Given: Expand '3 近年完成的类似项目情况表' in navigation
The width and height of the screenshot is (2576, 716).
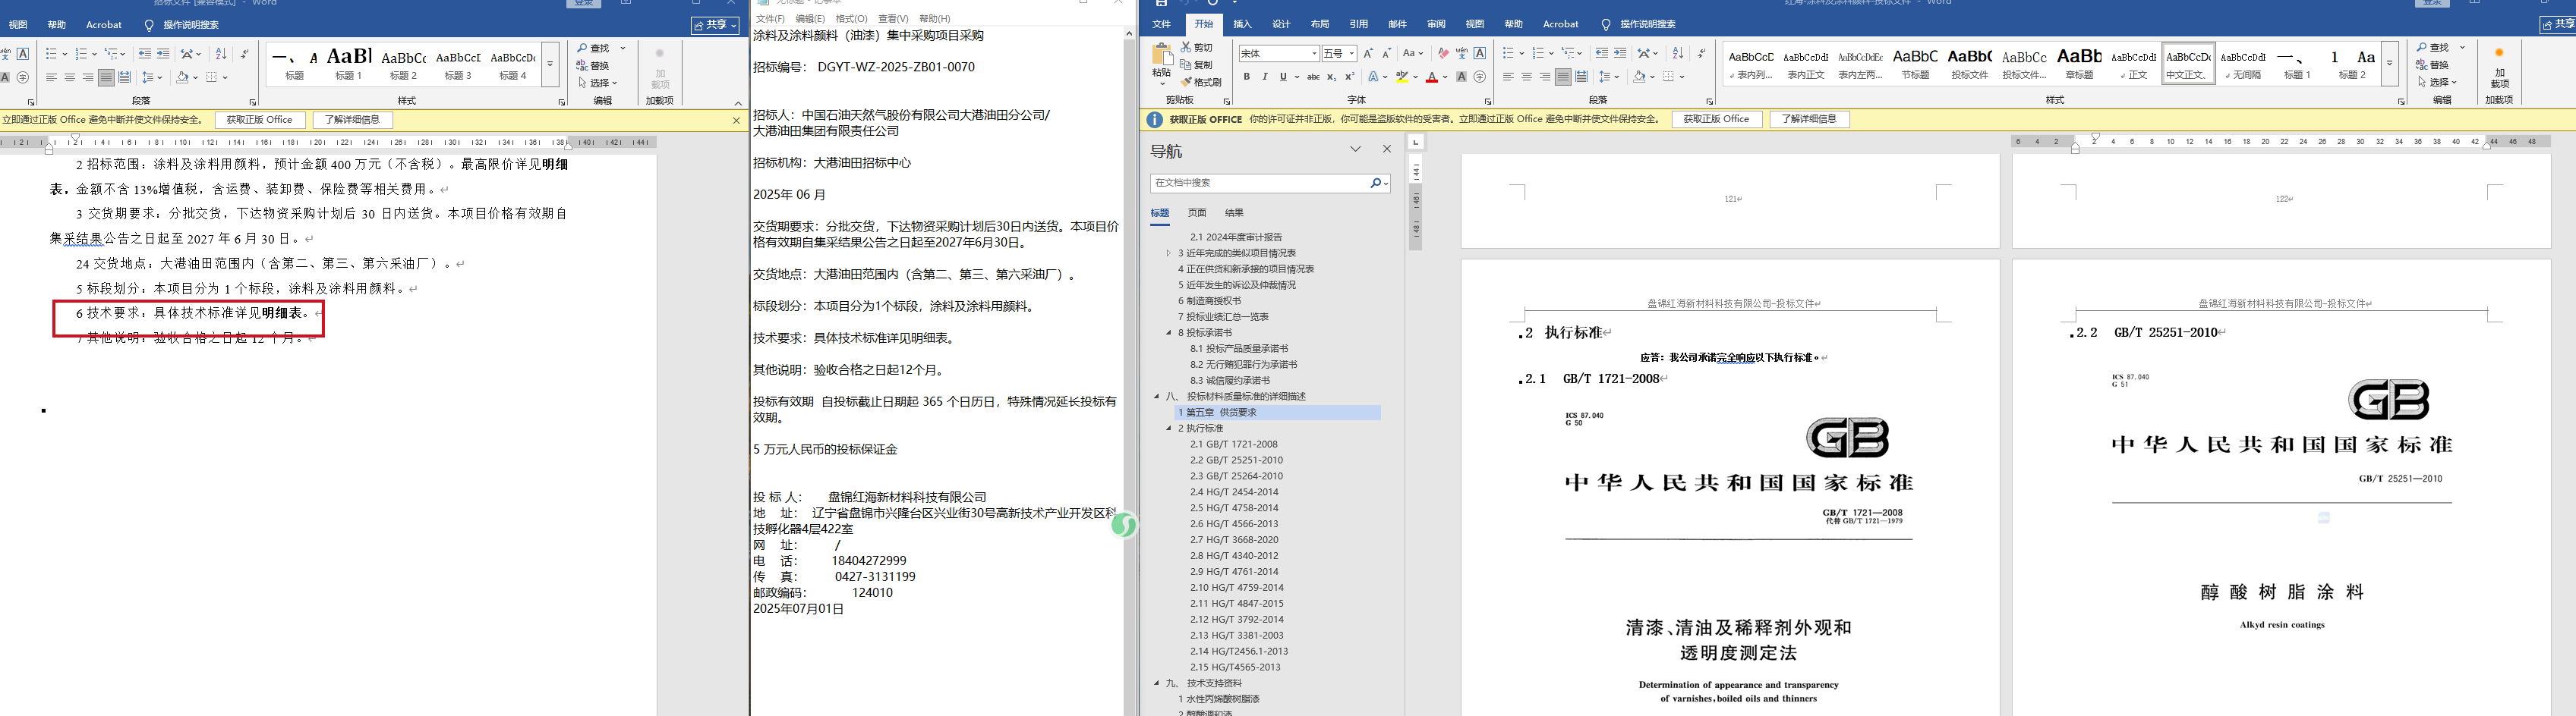Looking at the screenshot, I should point(1168,253).
